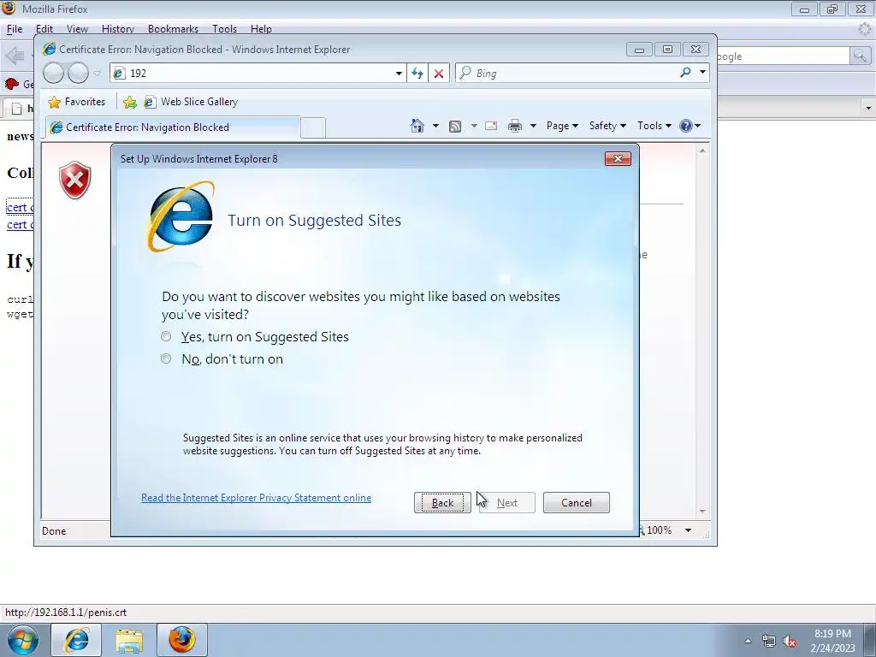Open Windows Explorer from the taskbar

129,640
